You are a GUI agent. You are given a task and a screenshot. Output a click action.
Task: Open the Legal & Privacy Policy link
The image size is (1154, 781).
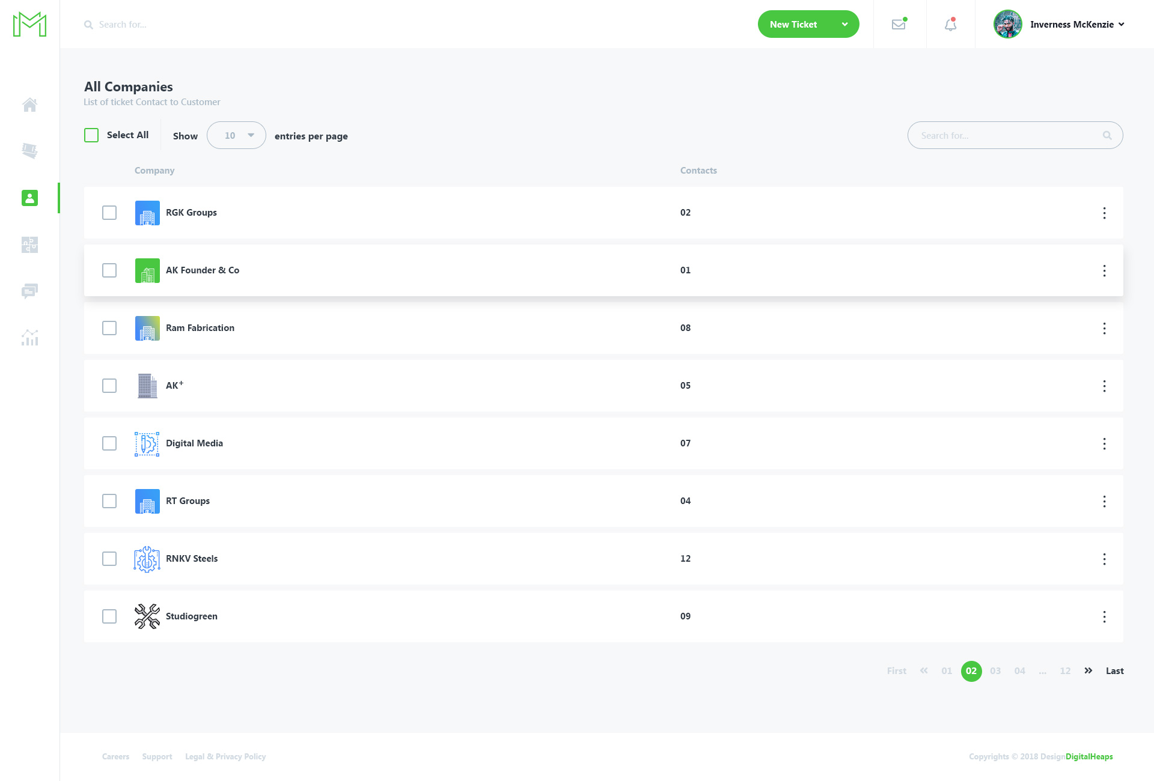tap(225, 756)
